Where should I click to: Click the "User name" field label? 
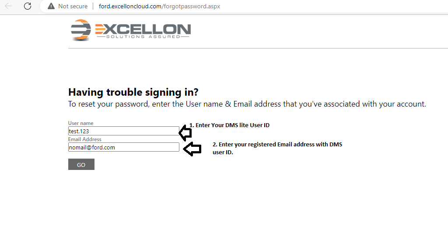point(80,123)
